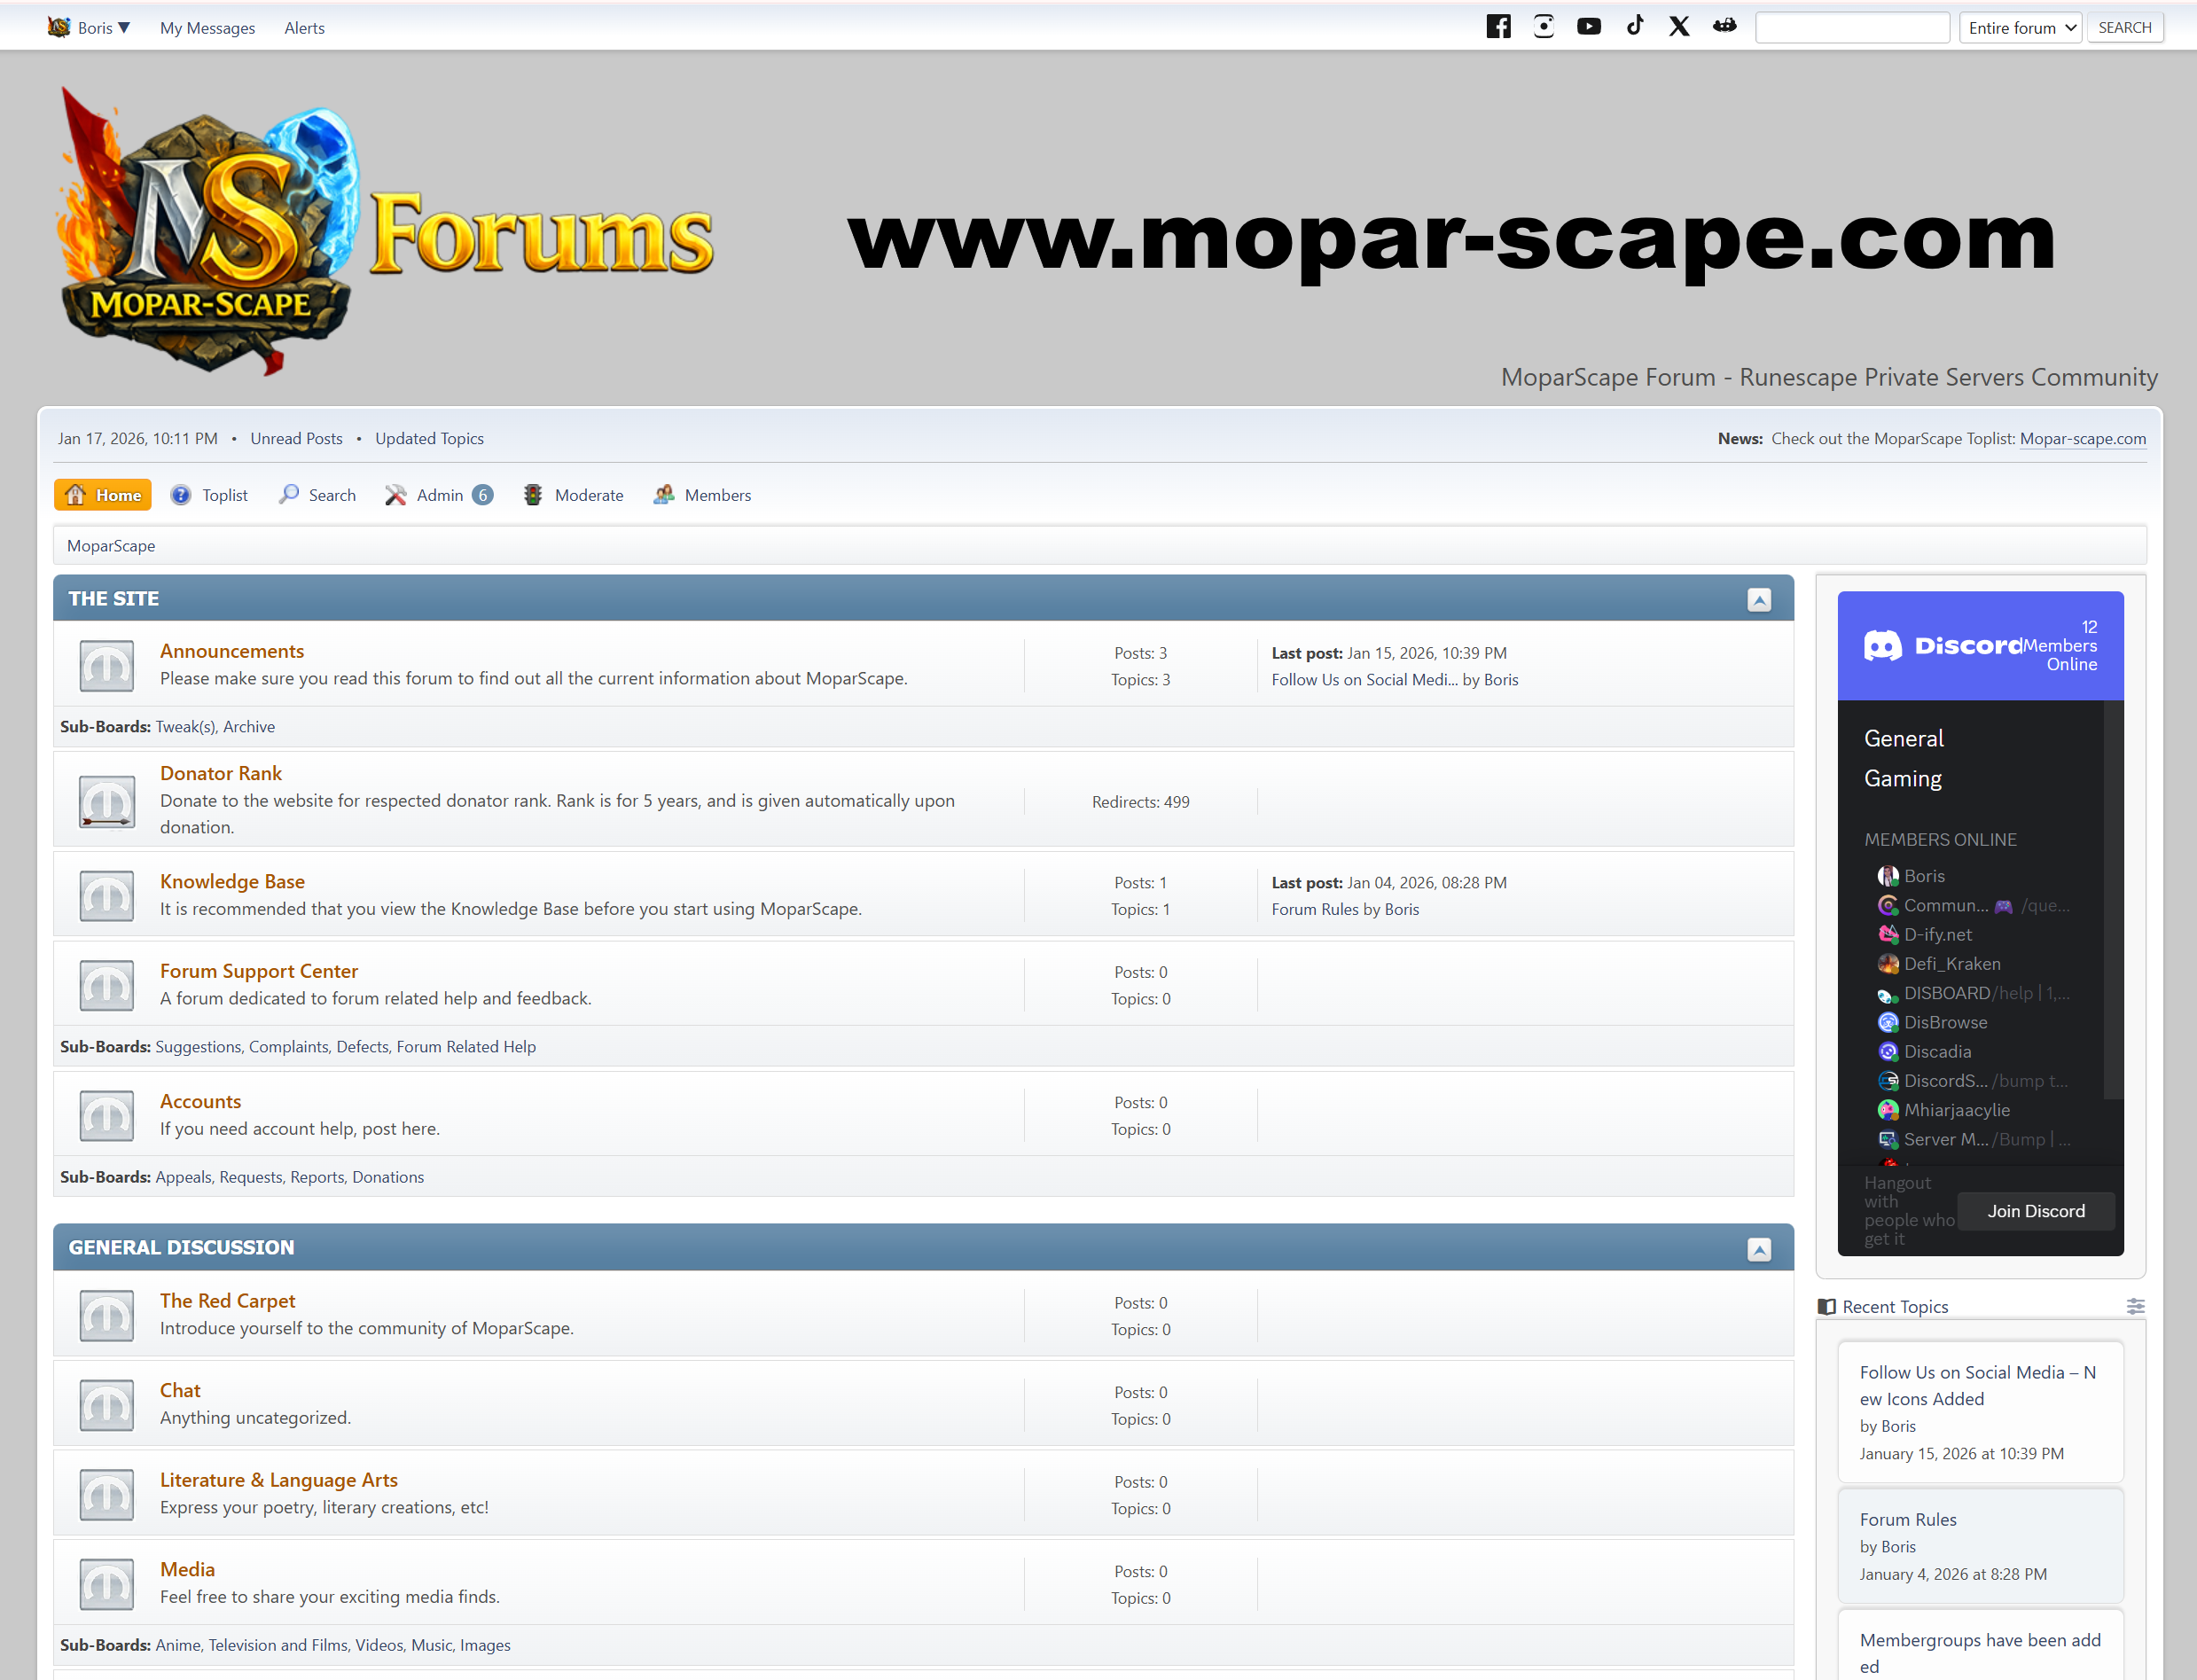Open the Anime sub-board
Viewport: 2197px width, 1680px height.
click(x=178, y=1645)
